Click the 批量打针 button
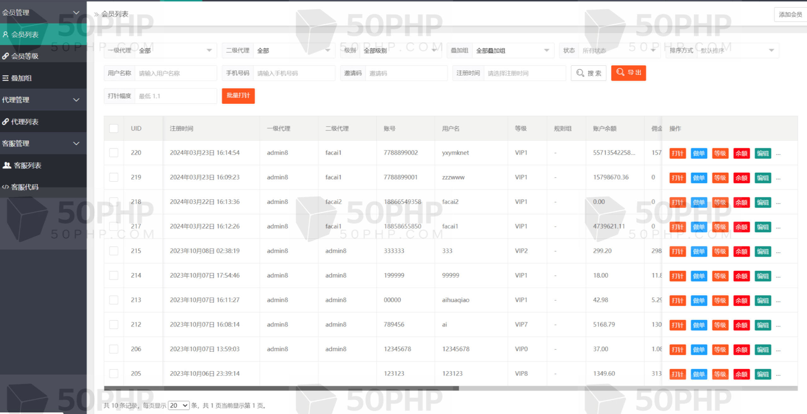This screenshot has height=414, width=807. [238, 96]
